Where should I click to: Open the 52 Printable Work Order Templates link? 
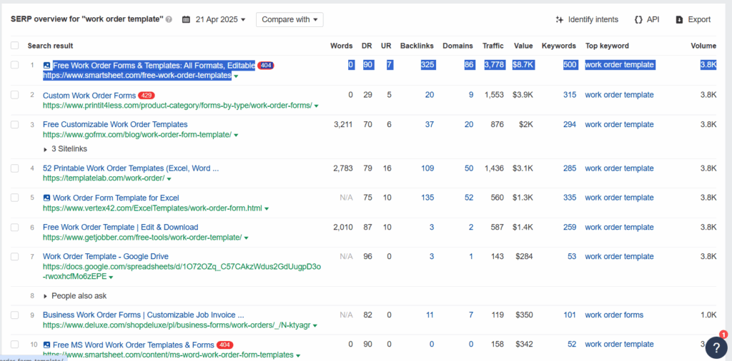[131, 168]
